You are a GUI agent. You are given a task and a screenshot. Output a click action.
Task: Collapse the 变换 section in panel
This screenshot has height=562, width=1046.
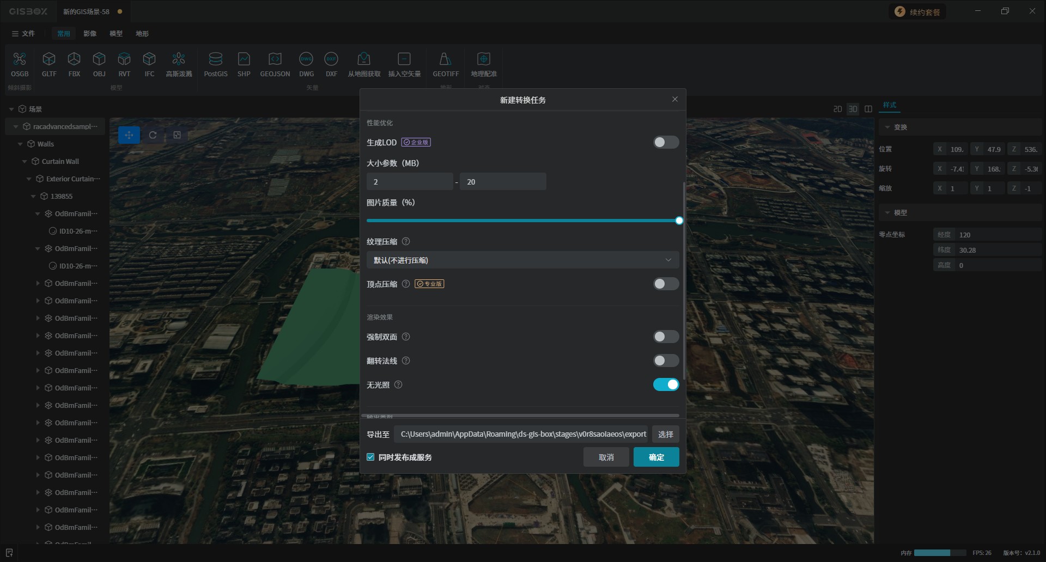click(887, 127)
